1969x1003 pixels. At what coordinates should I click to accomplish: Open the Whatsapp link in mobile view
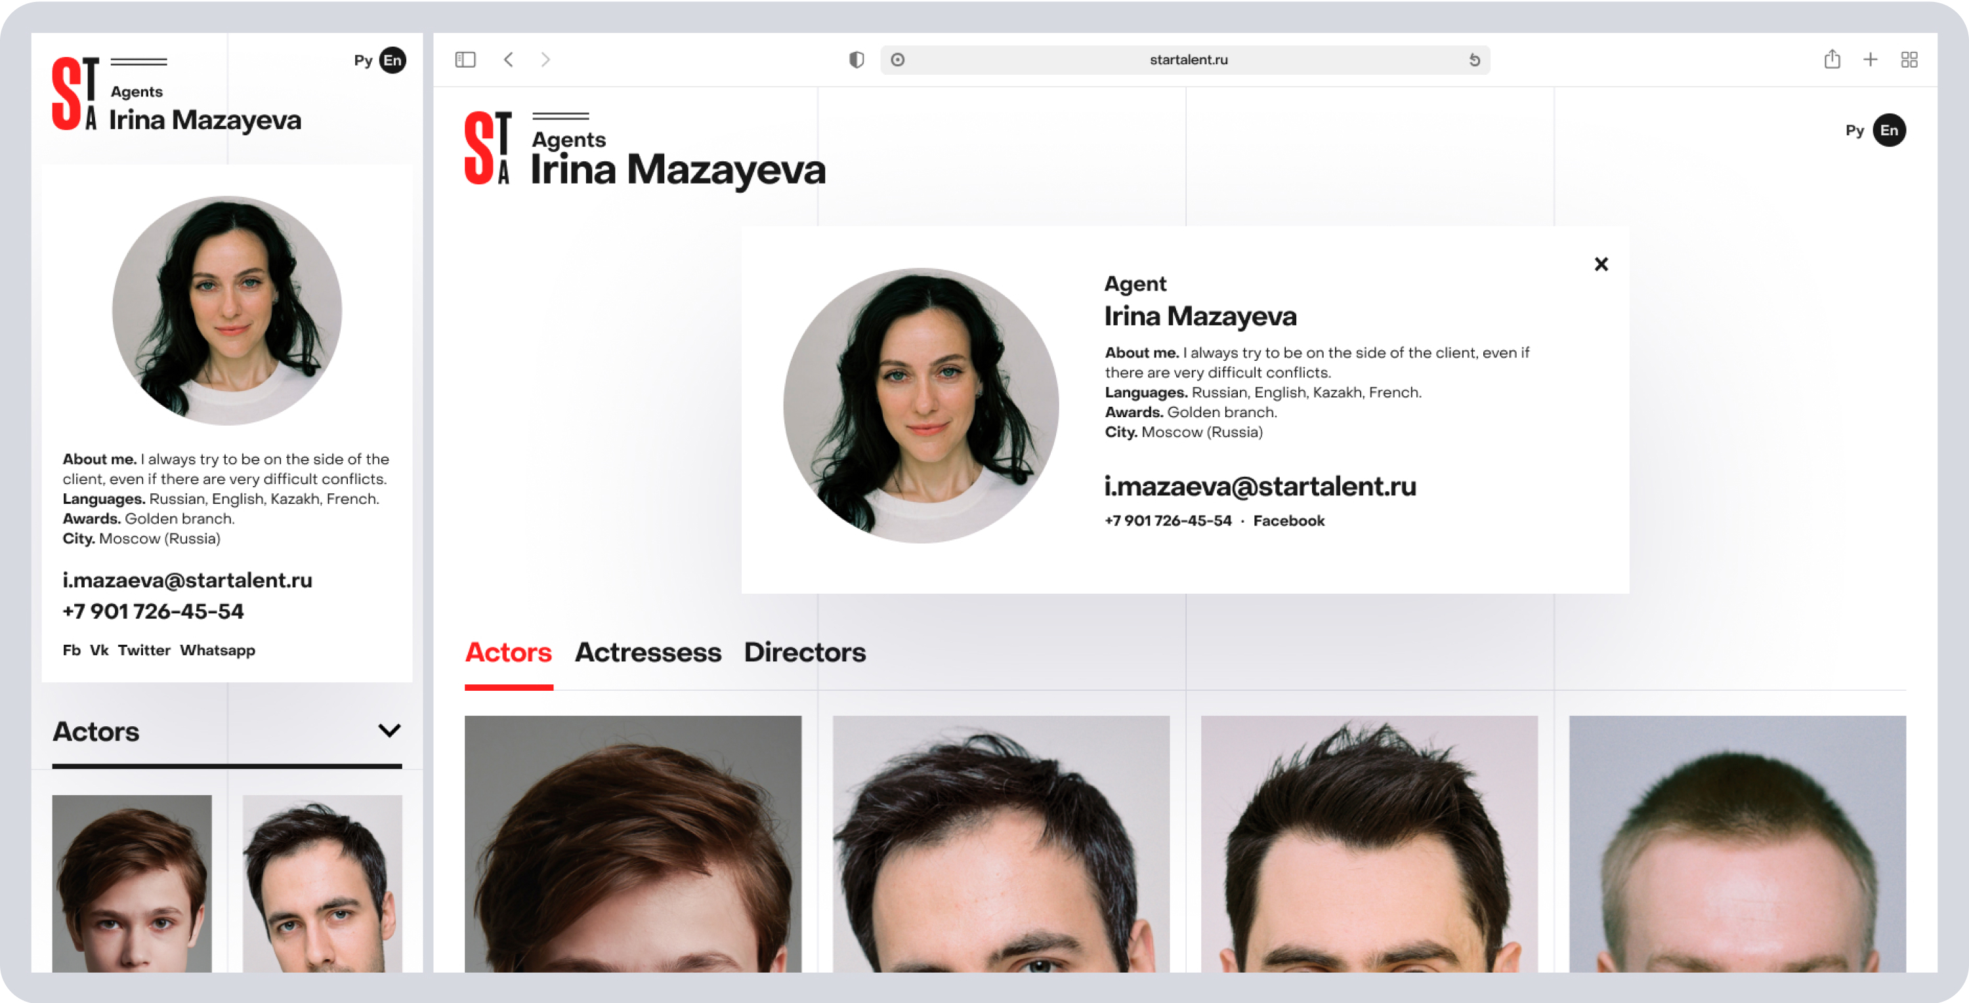(x=217, y=650)
